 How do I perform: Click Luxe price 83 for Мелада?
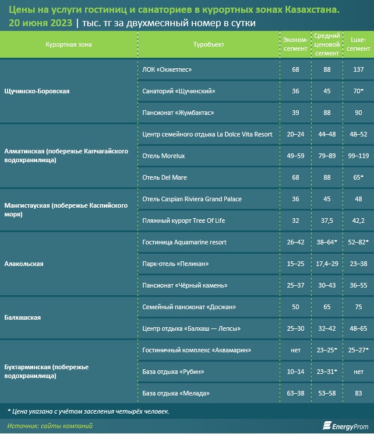(x=358, y=393)
